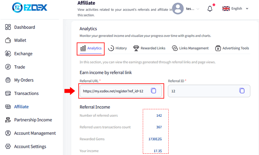The width and height of the screenshot is (259, 155).
Task: Switch to the History tab
Action: click(117, 48)
